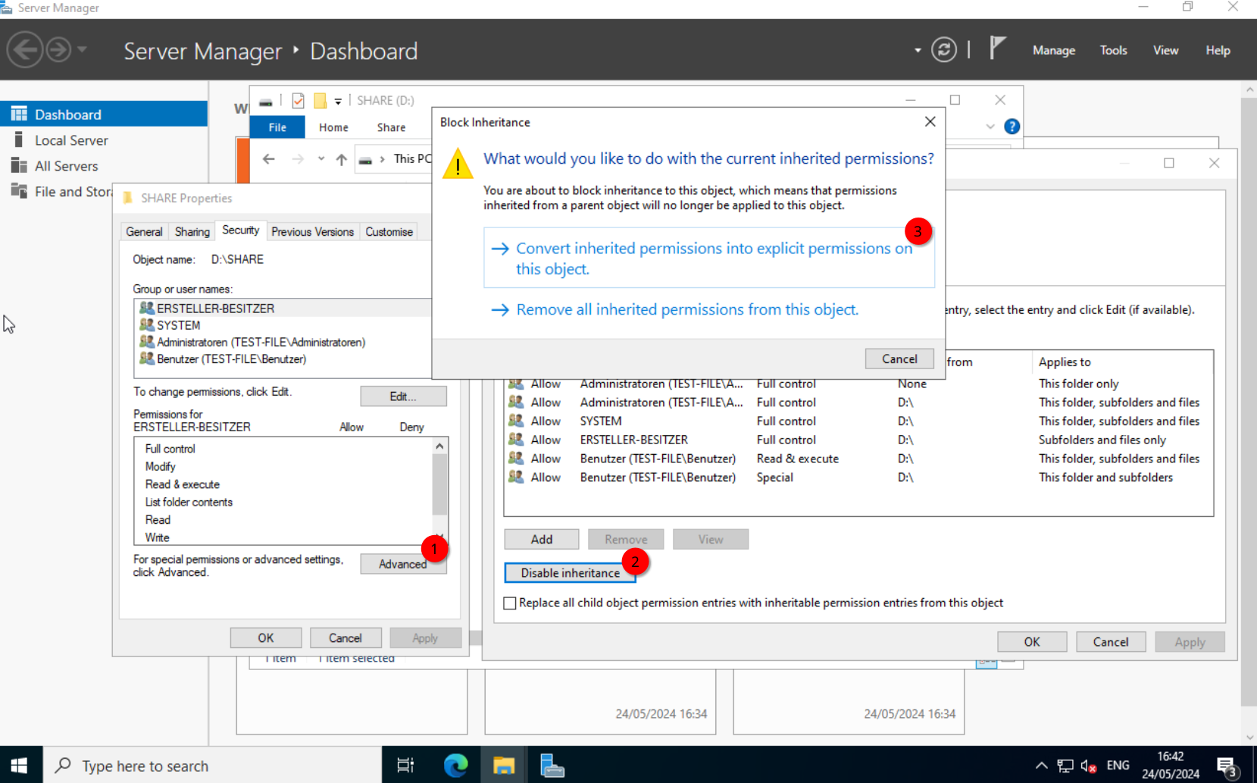The height and width of the screenshot is (783, 1257).
Task: Open the Action Center notifications icon
Action: coord(1227,766)
